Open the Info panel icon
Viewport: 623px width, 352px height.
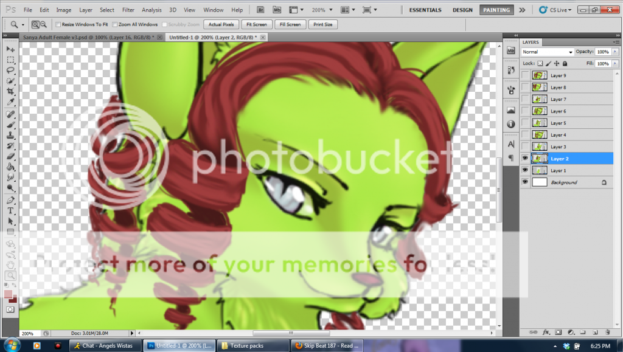[x=510, y=123]
